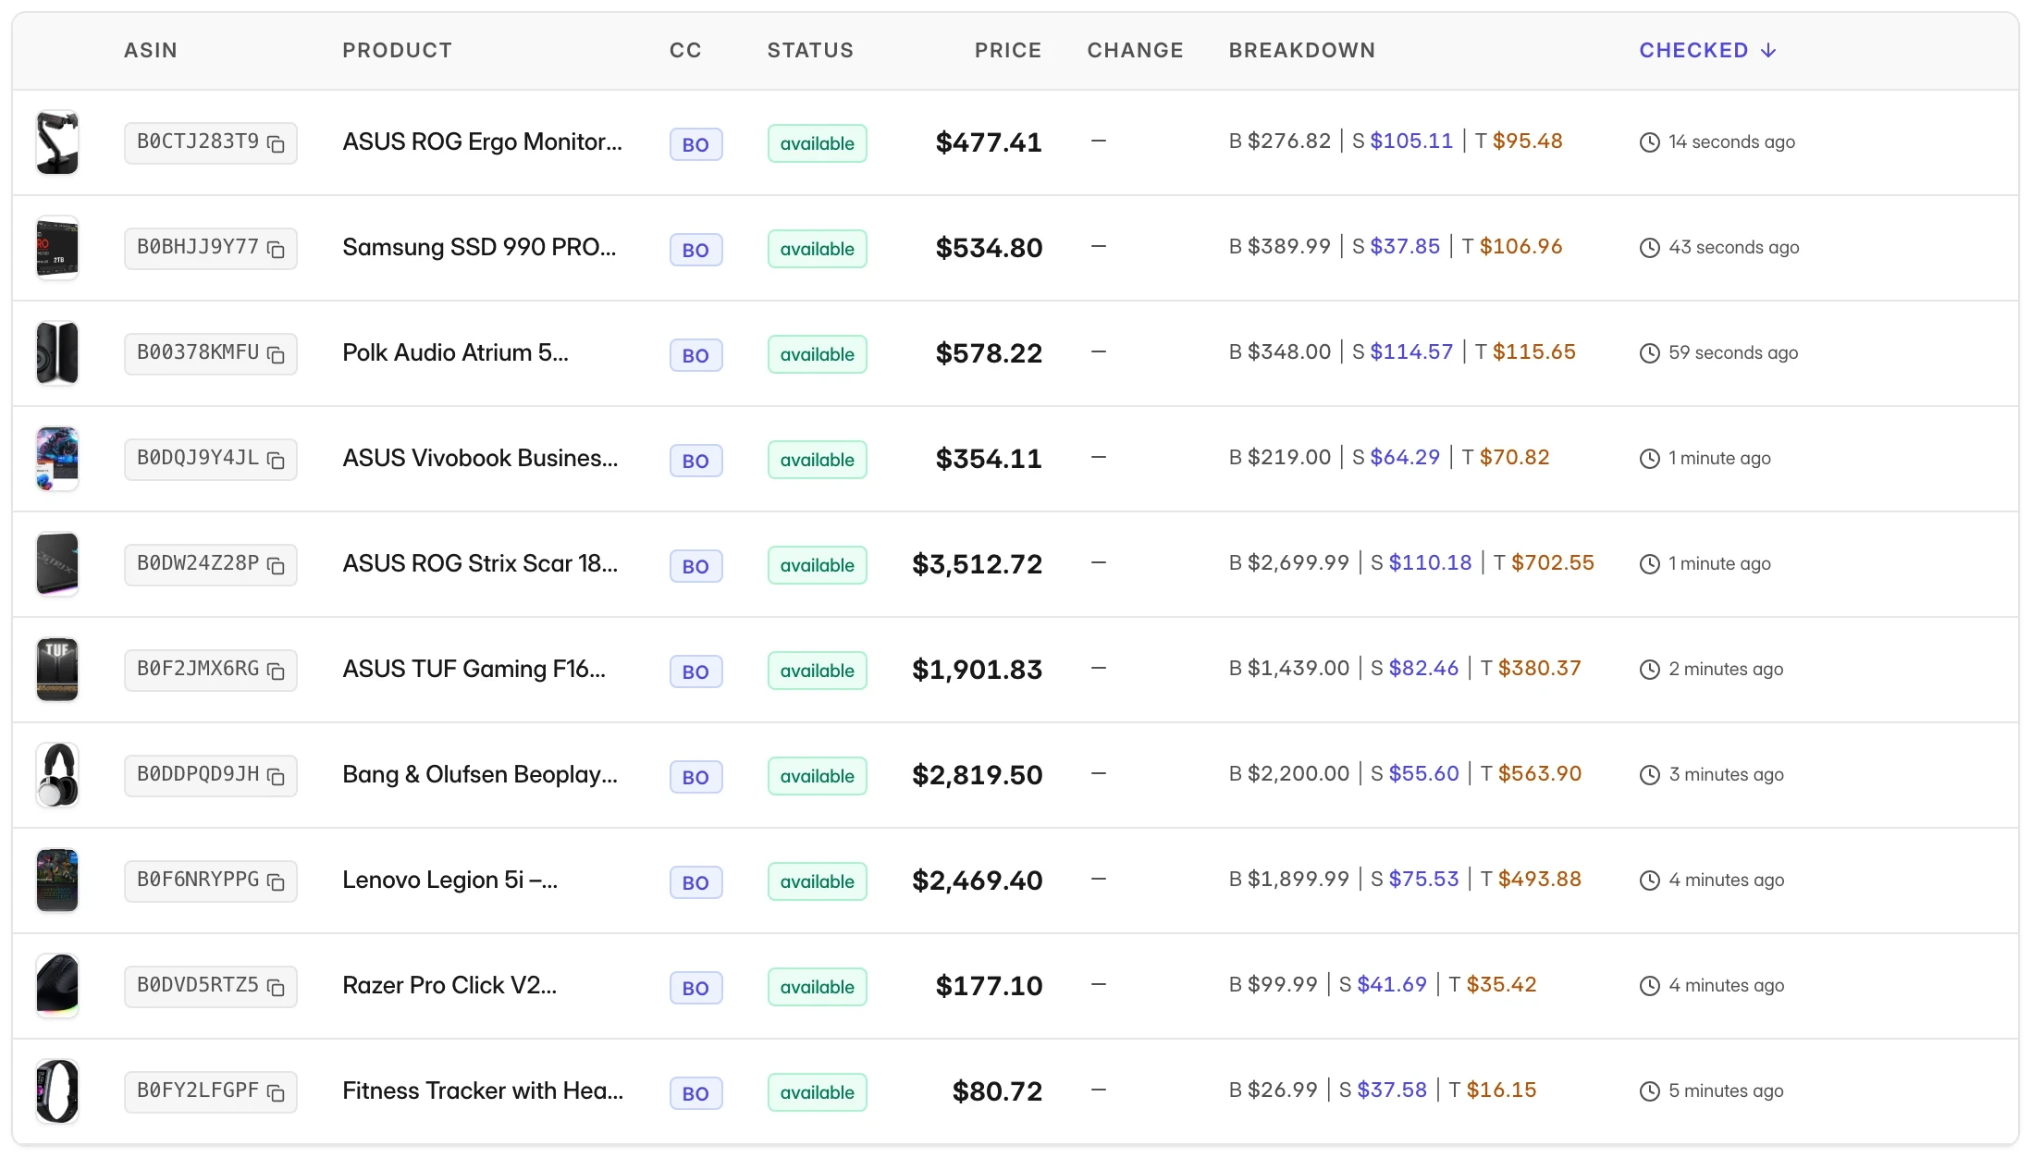The height and width of the screenshot is (1158, 2031).
Task: Open the Samsung SSD 990 PRO product
Action: coord(479,247)
